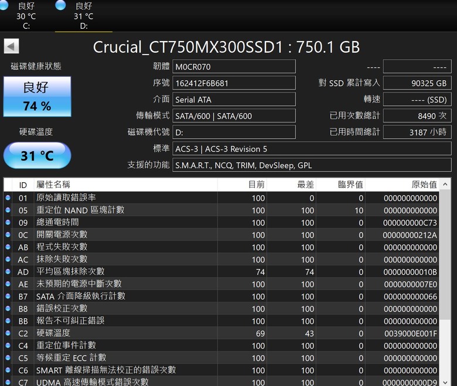Click the 屬性名稱 column header
457x386 pixels.
[125, 185]
